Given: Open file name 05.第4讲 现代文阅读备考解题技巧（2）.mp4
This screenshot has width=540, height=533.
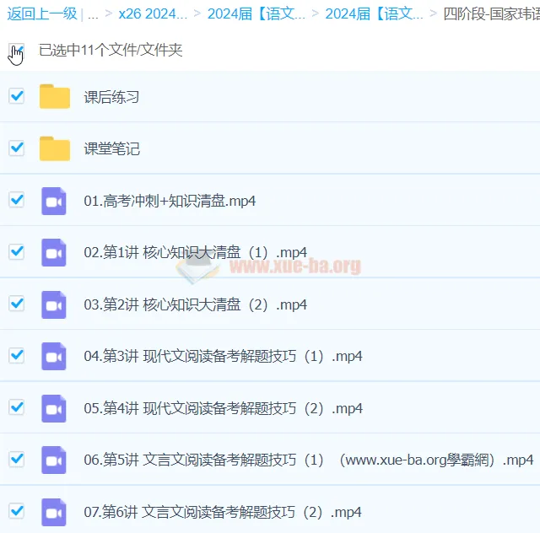Looking at the screenshot, I should coord(223,408).
